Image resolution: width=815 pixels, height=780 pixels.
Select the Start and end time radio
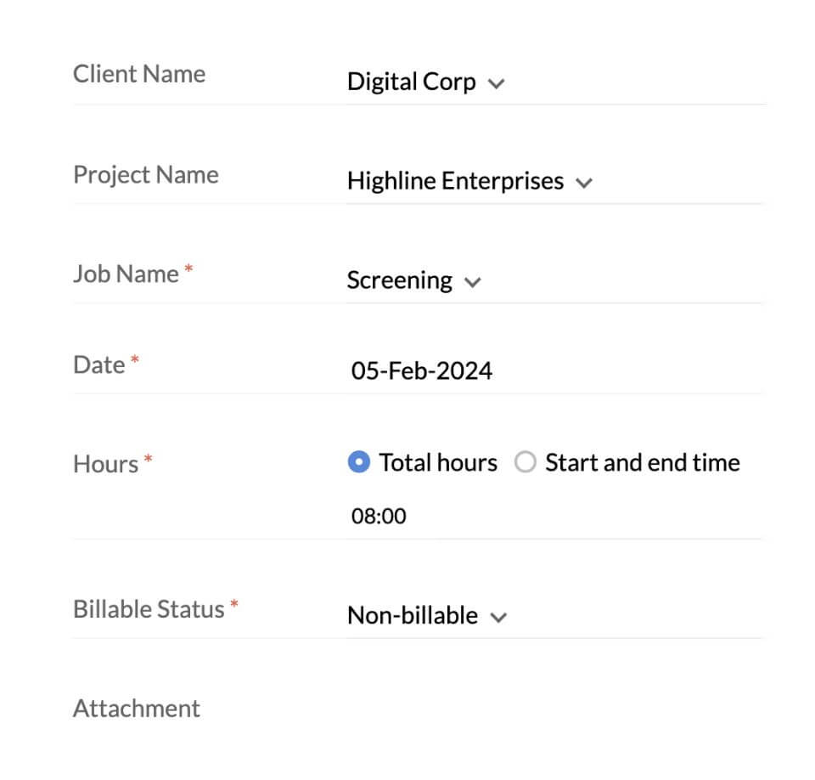tap(526, 463)
